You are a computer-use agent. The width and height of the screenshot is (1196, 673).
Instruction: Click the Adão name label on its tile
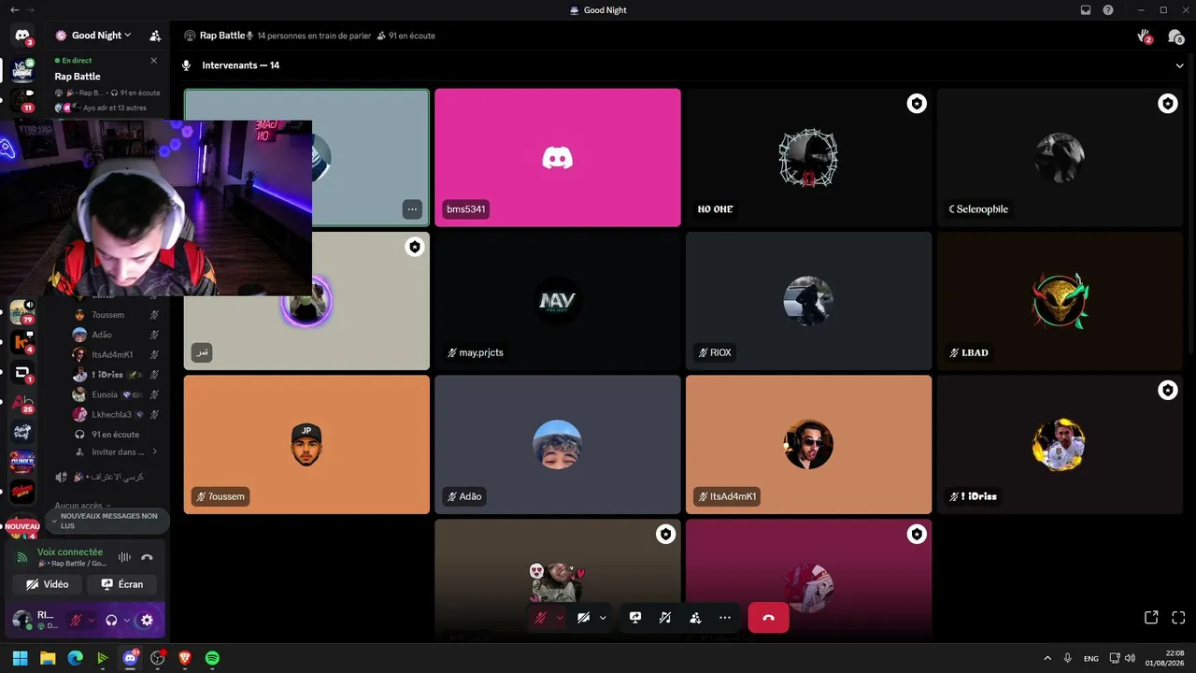[x=464, y=496]
